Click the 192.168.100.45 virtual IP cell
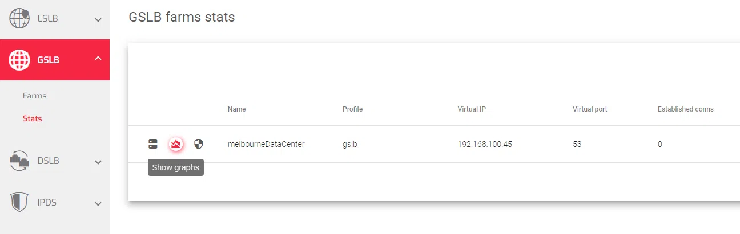This screenshot has height=234, width=740. [485, 144]
